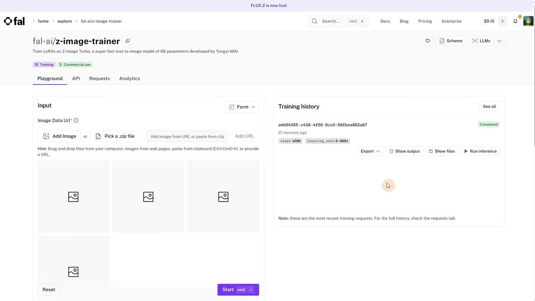Open the Blog link

point(404,21)
